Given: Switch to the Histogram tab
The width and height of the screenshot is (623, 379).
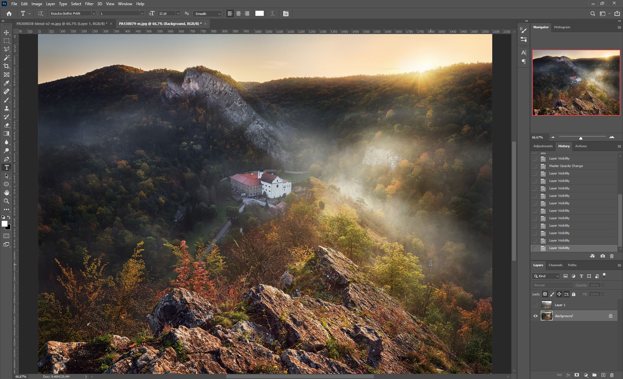Looking at the screenshot, I should (562, 27).
